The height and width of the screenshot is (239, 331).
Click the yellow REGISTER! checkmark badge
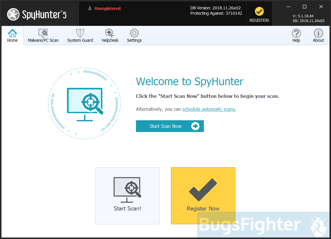[x=259, y=12]
